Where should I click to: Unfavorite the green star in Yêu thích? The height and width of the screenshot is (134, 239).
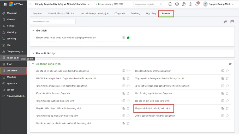pyautogui.click(x=128, y=38)
